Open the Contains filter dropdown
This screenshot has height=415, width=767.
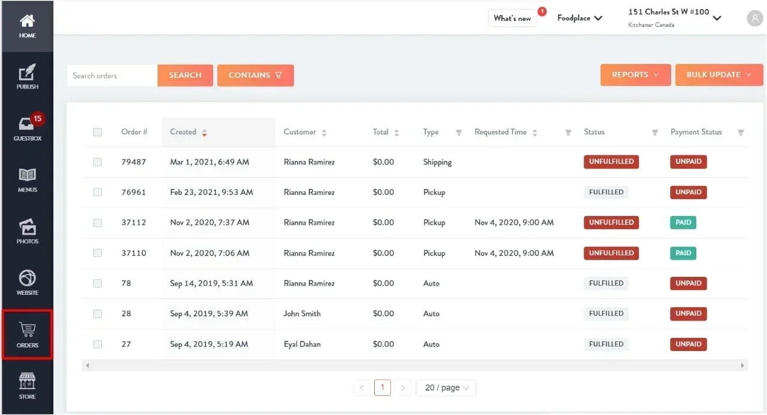click(256, 75)
